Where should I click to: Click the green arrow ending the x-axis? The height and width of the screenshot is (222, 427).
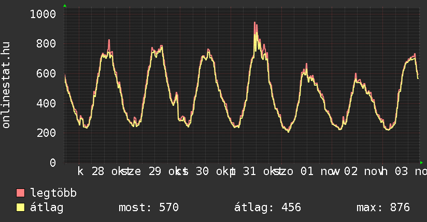[421, 162]
